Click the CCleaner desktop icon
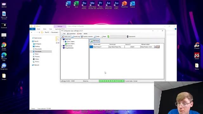 [x=197, y=46]
